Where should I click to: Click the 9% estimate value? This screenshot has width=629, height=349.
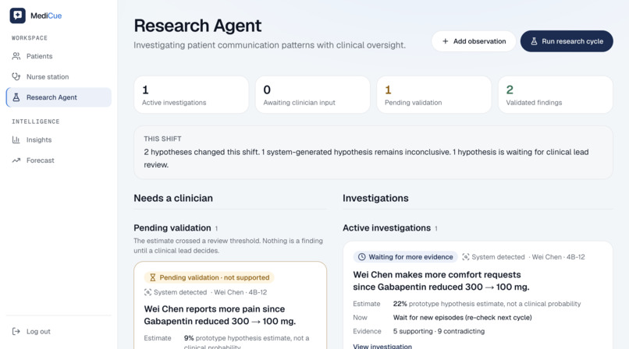189,338
